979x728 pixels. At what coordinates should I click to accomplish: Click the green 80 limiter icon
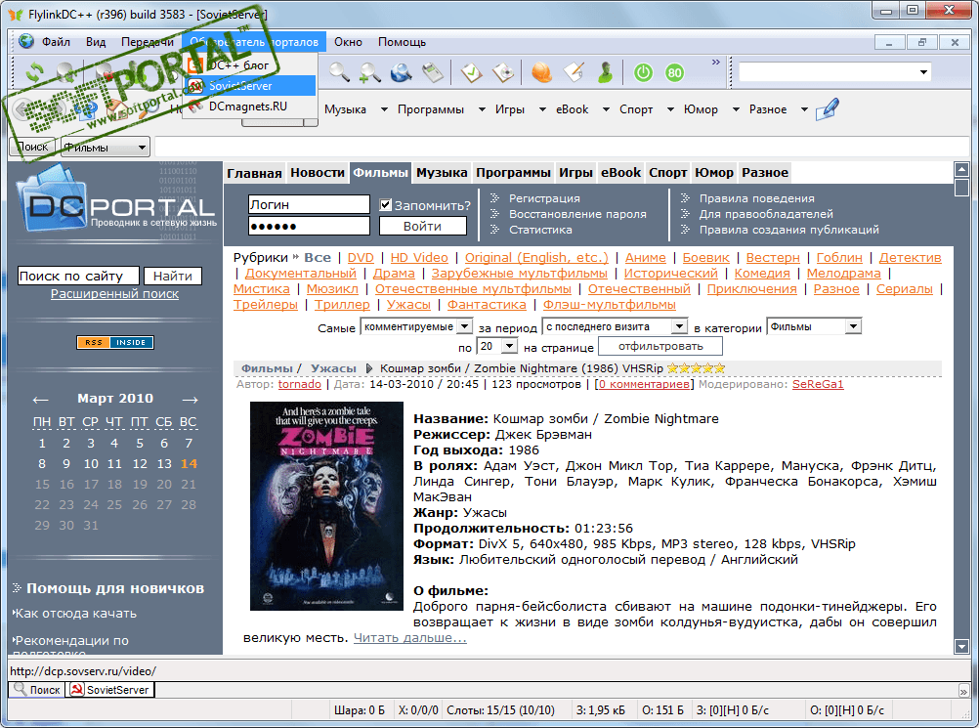674,73
